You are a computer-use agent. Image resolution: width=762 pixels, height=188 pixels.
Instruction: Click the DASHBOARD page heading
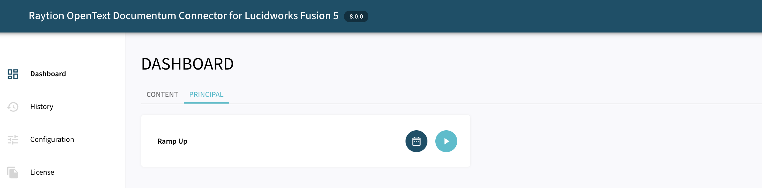pyautogui.click(x=188, y=64)
